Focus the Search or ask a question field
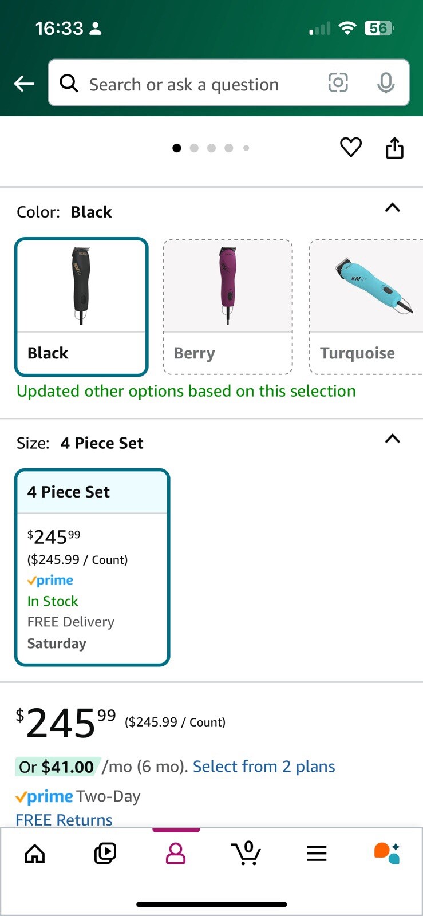The height and width of the screenshot is (916, 423). click(x=195, y=84)
